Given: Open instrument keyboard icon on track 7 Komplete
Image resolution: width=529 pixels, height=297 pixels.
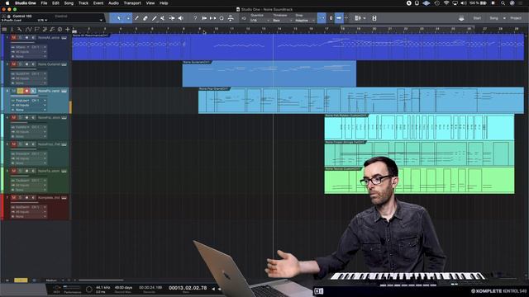Looking at the screenshot, I should (64, 198).
